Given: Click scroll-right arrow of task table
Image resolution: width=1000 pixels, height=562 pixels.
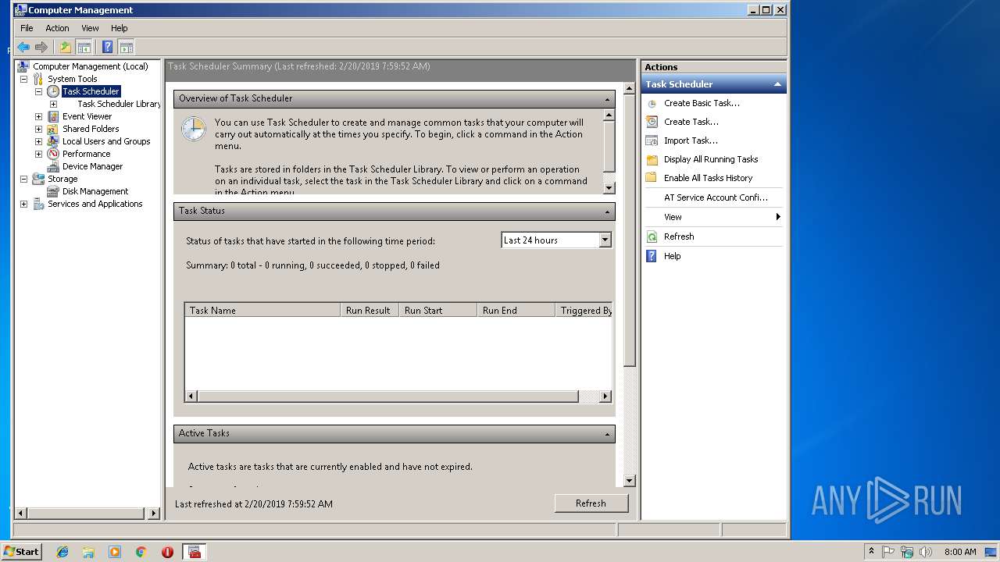Looking at the screenshot, I should point(605,397).
